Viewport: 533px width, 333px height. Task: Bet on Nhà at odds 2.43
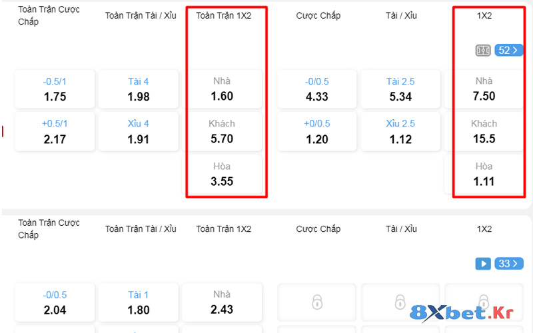click(x=222, y=302)
